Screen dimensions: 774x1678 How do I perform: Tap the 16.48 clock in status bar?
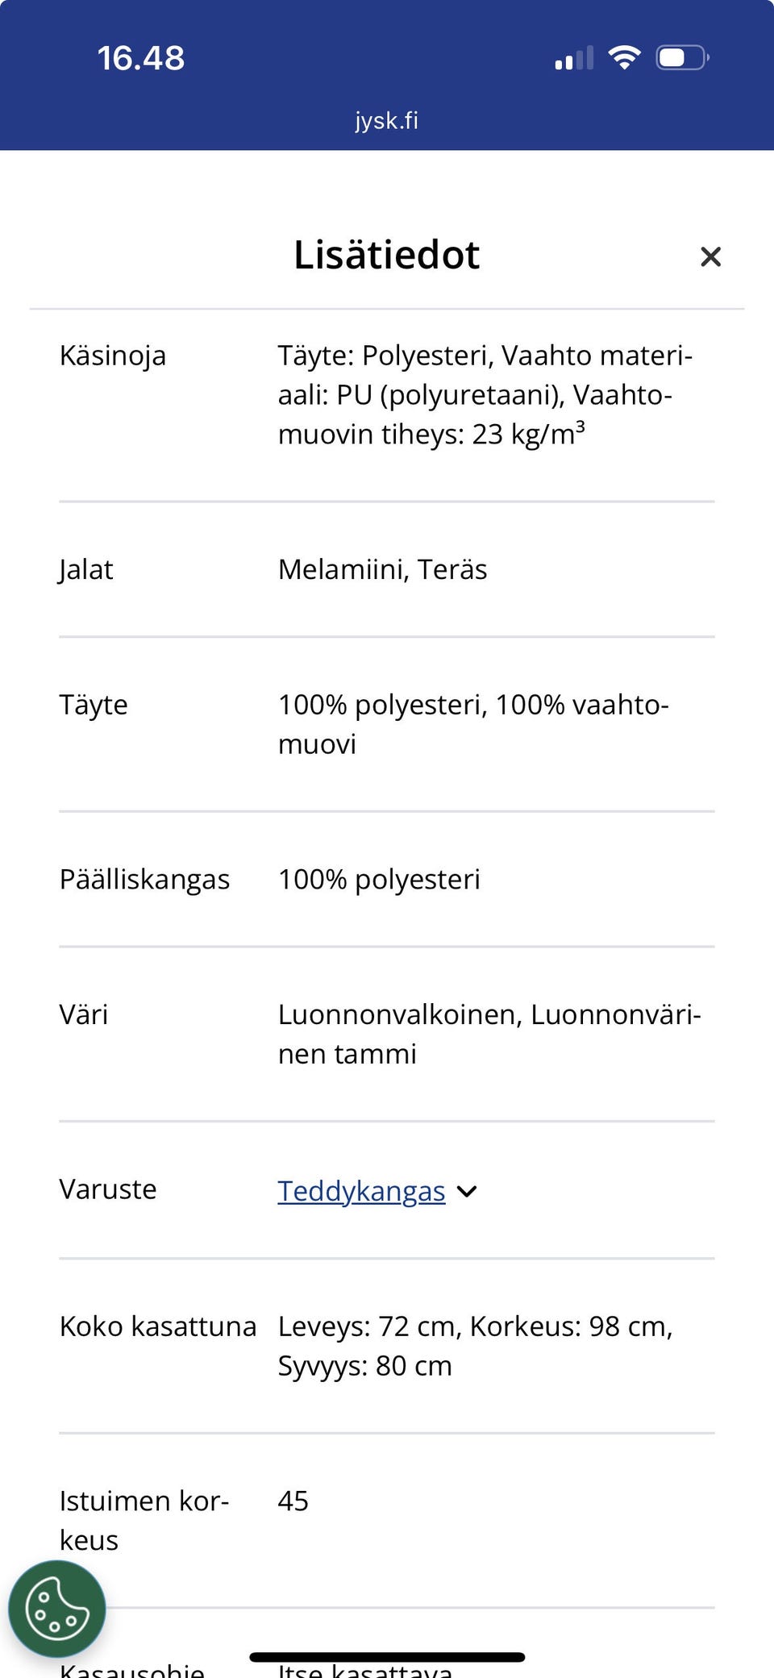coord(141,58)
